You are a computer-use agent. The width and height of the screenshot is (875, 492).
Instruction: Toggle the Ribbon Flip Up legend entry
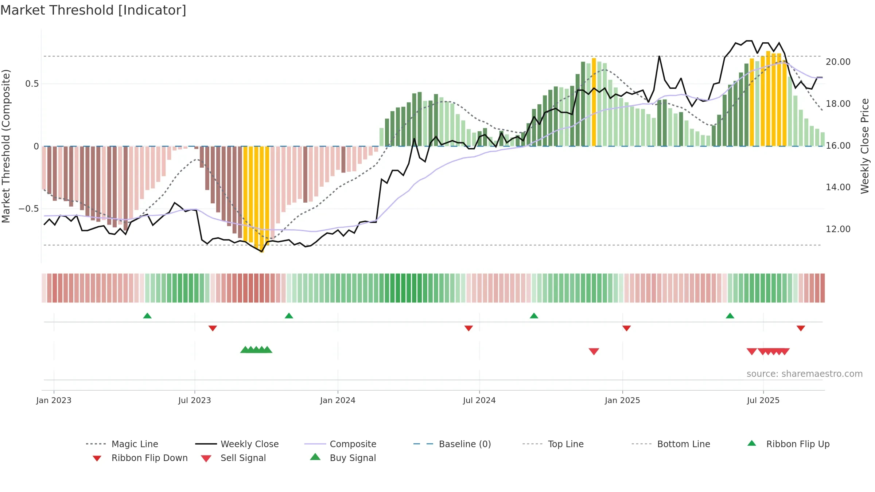(788, 444)
